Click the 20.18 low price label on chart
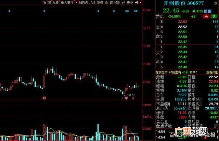Image resolution: width=219 pixels, height=141 pixels. tap(131, 95)
